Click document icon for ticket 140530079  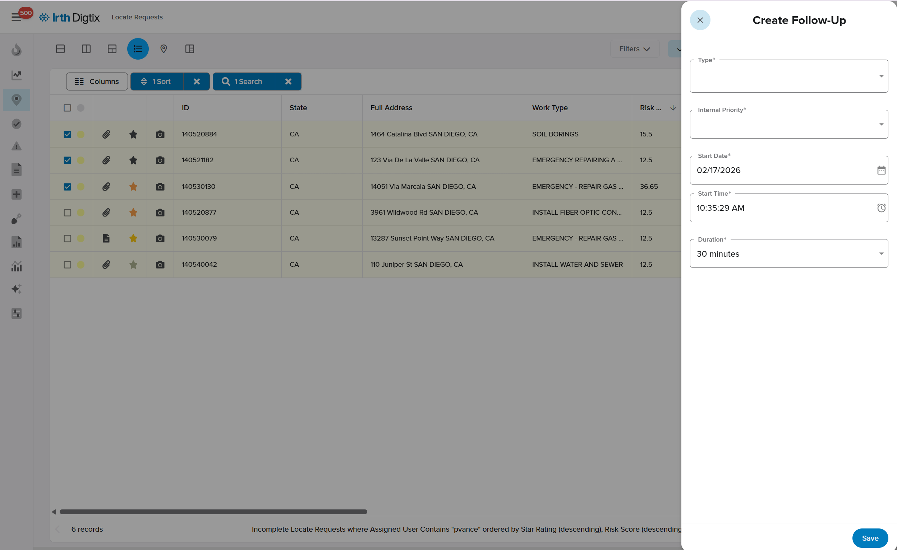coord(106,239)
